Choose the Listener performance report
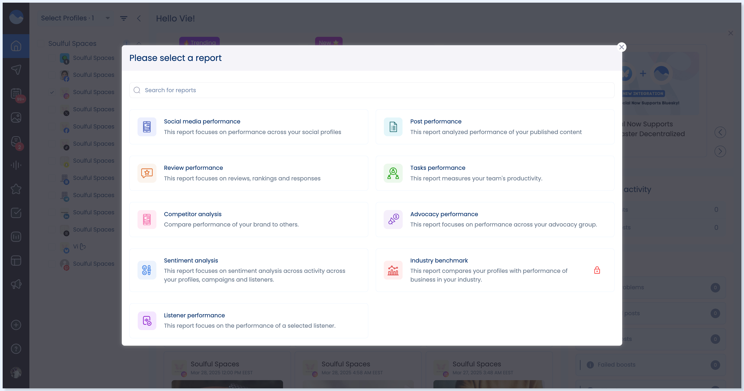 point(249,321)
